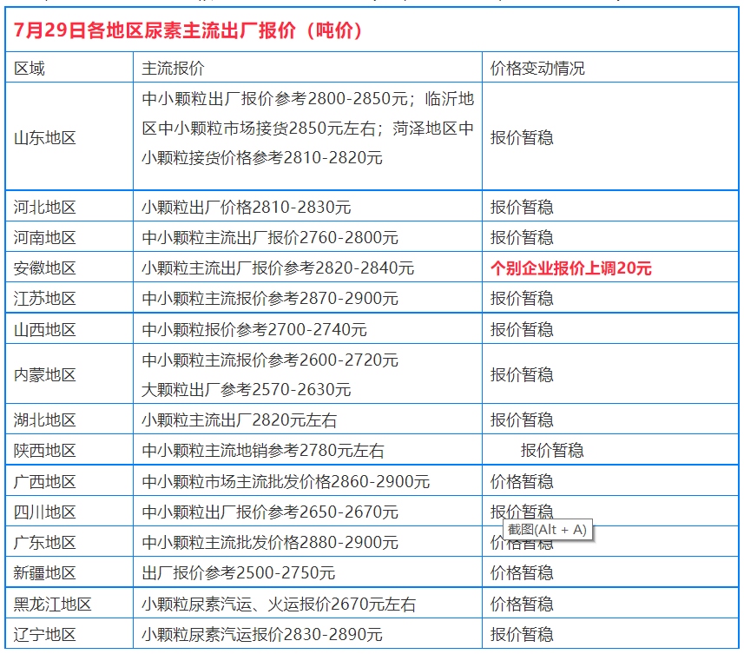
Task: Select the 湖北地区 报价暂稳 status cell
Action: (x=521, y=419)
